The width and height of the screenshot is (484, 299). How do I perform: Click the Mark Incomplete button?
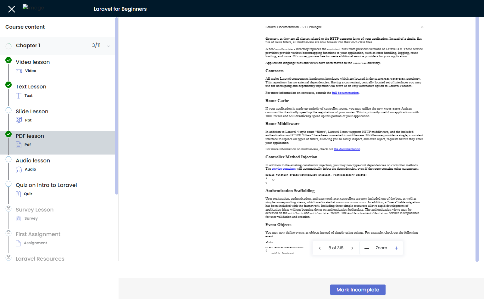[x=358, y=290]
